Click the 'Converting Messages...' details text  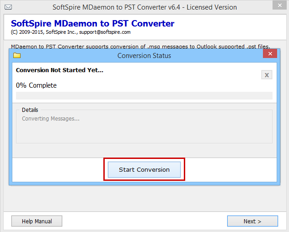click(x=51, y=119)
